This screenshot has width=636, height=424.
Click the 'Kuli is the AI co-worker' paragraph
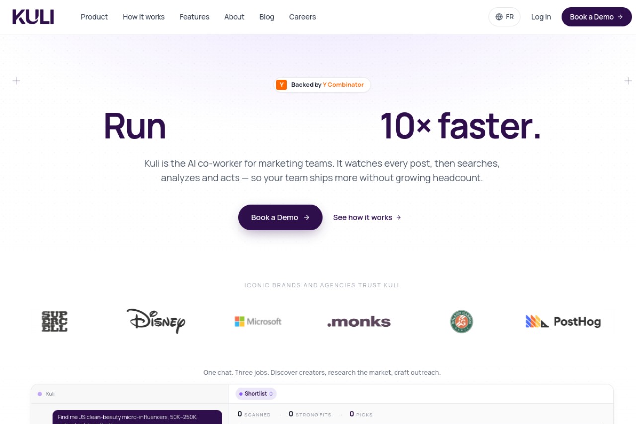[x=322, y=170]
